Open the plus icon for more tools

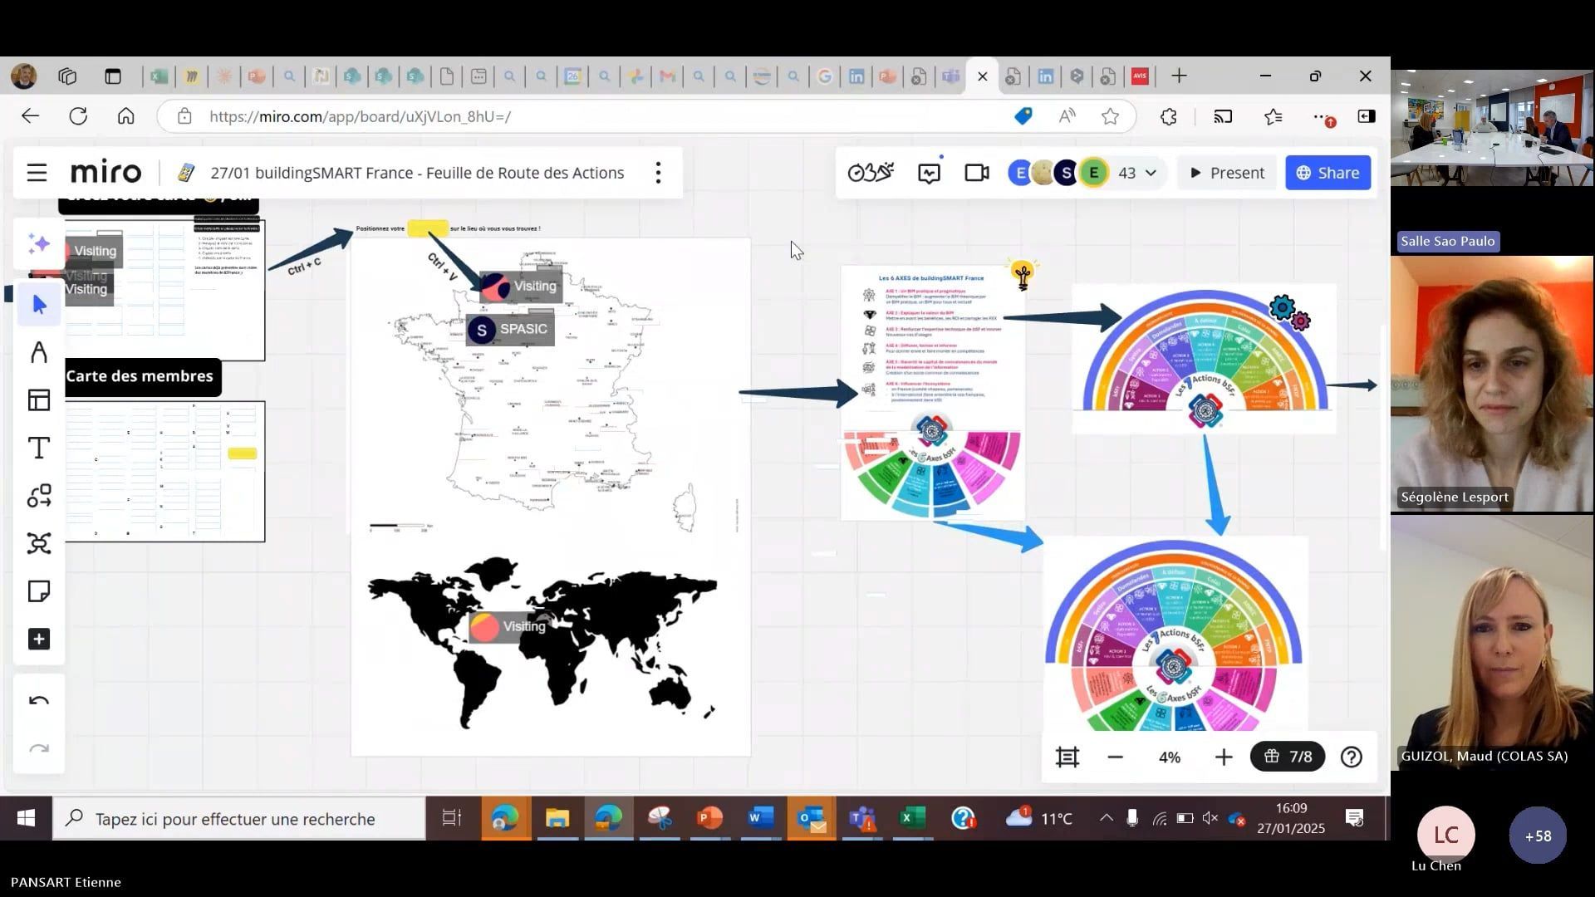tap(39, 639)
